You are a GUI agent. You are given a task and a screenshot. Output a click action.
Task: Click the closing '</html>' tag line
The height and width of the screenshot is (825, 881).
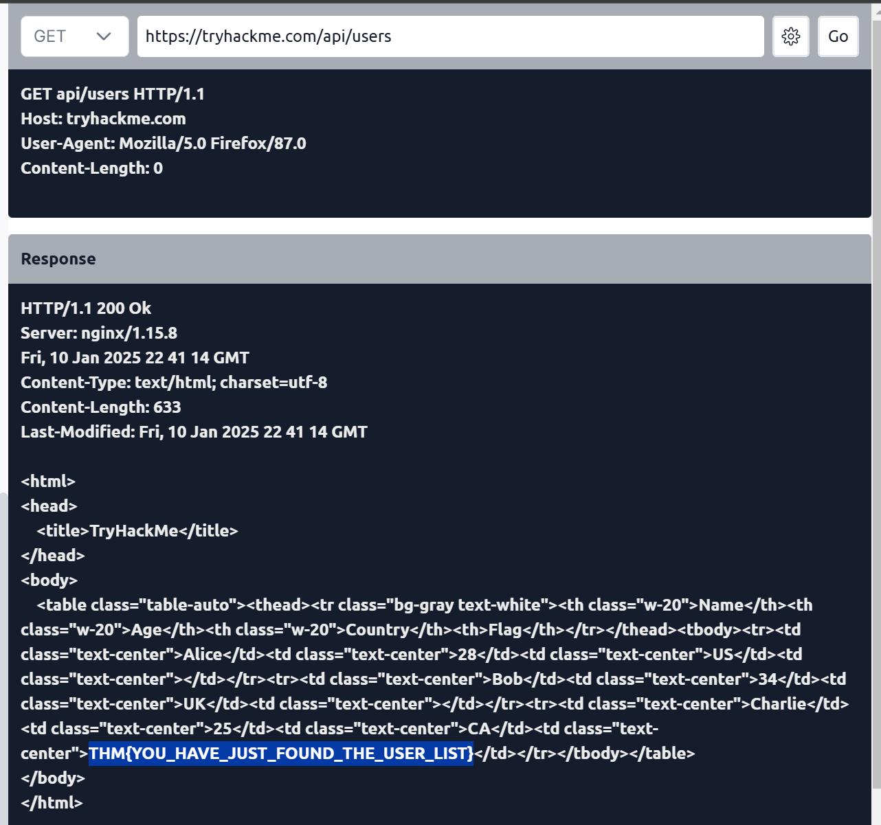click(x=52, y=803)
